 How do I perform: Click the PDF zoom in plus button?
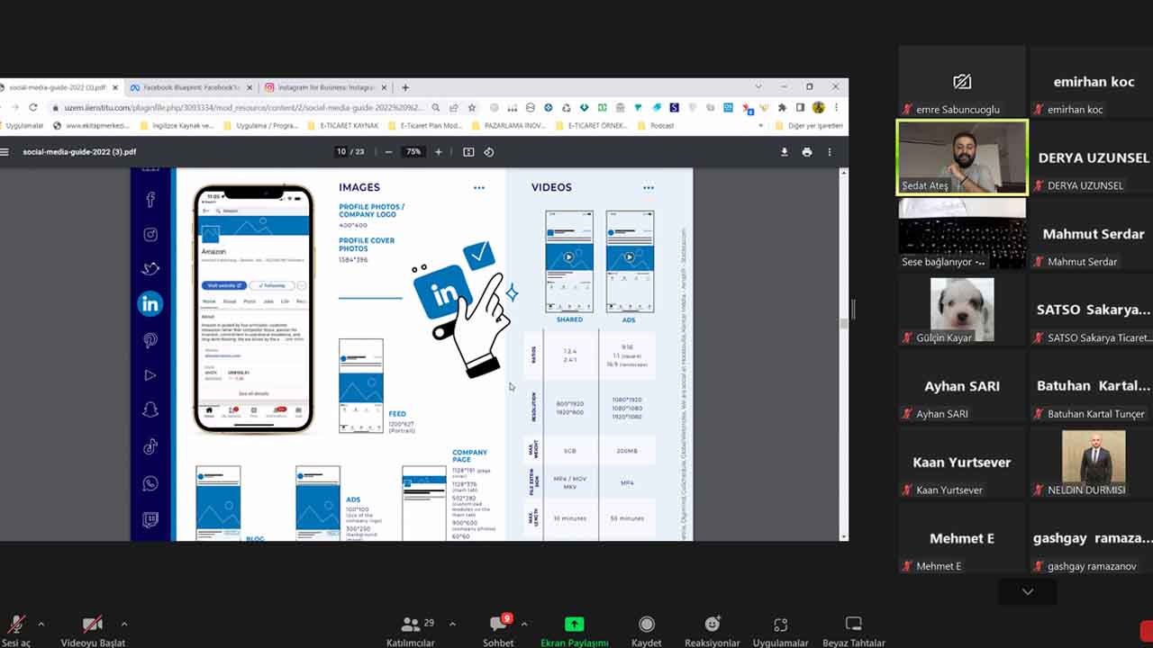point(439,152)
